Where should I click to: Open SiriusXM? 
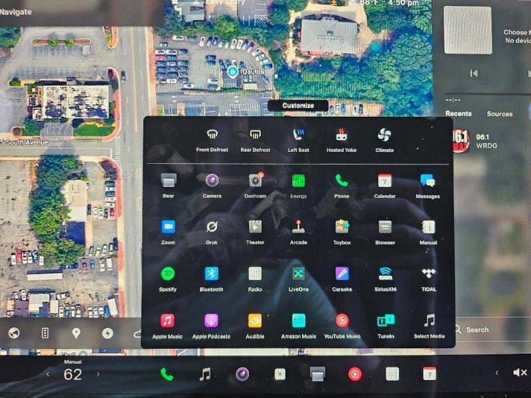tap(386, 279)
